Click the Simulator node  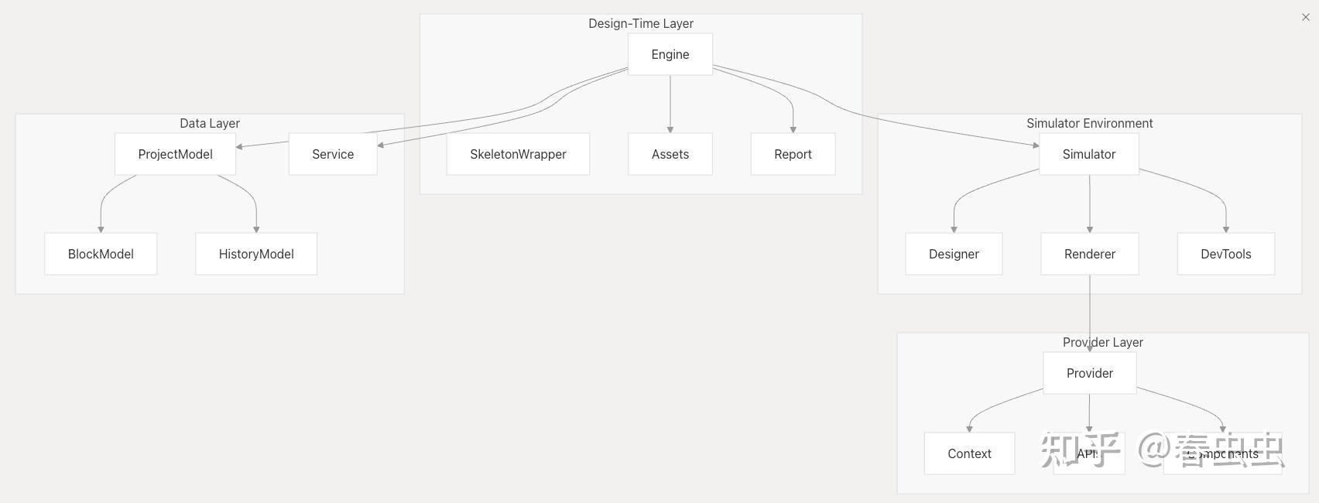point(1088,154)
